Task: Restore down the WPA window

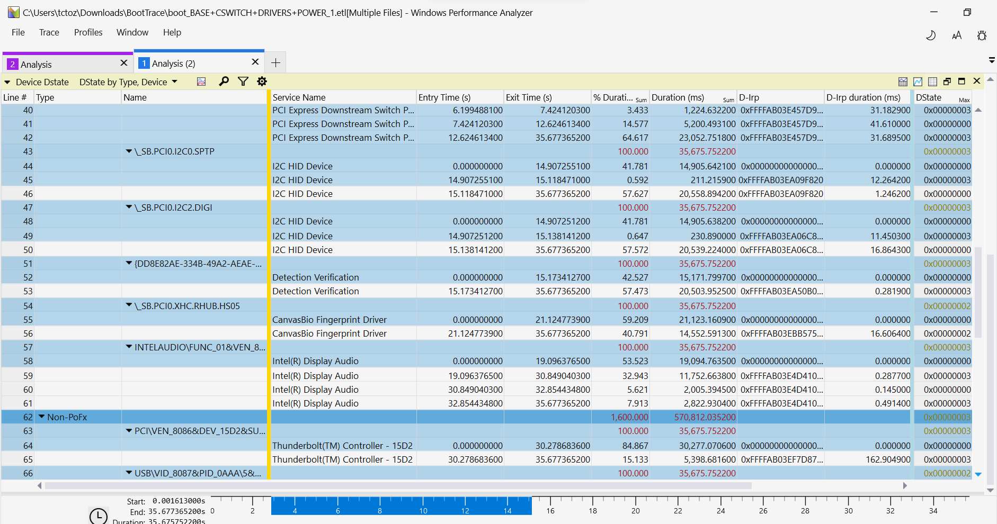Action: (967, 12)
